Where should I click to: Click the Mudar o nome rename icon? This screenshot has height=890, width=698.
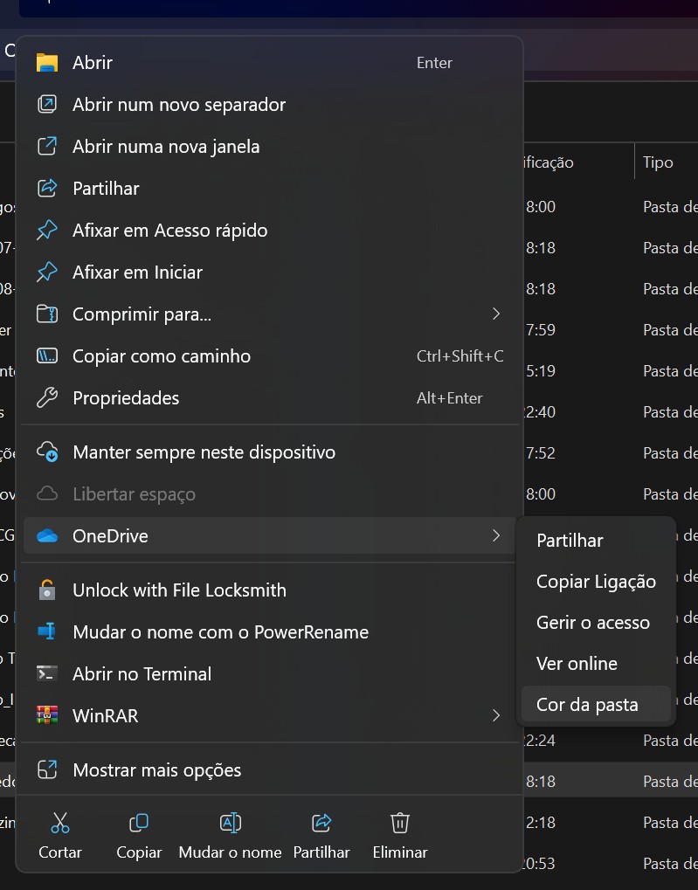[230, 823]
